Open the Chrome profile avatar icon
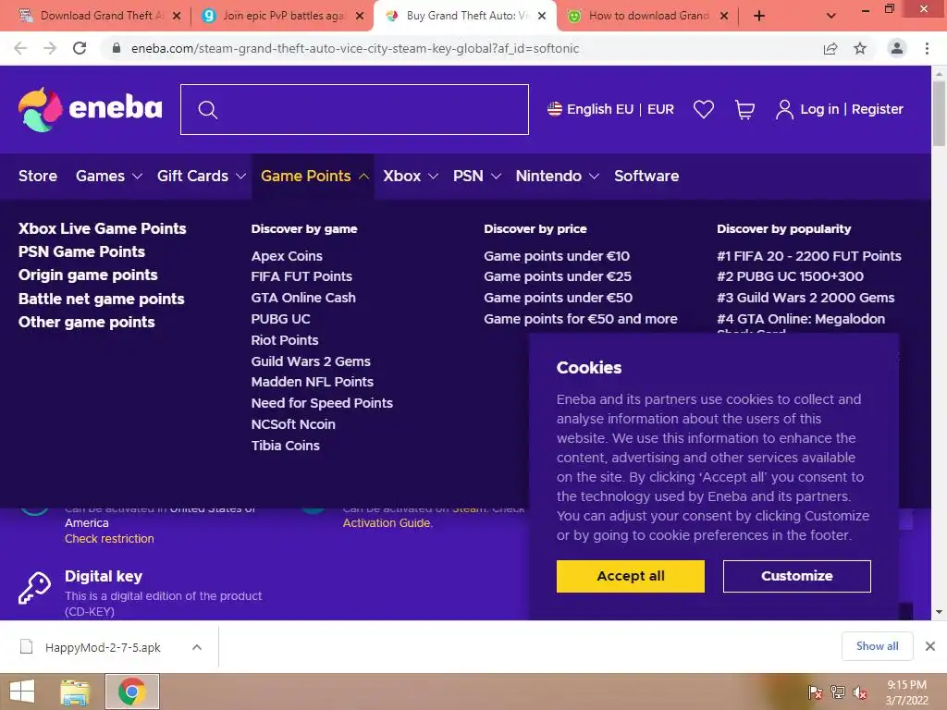Viewport: 947px width, 710px height. click(x=897, y=48)
